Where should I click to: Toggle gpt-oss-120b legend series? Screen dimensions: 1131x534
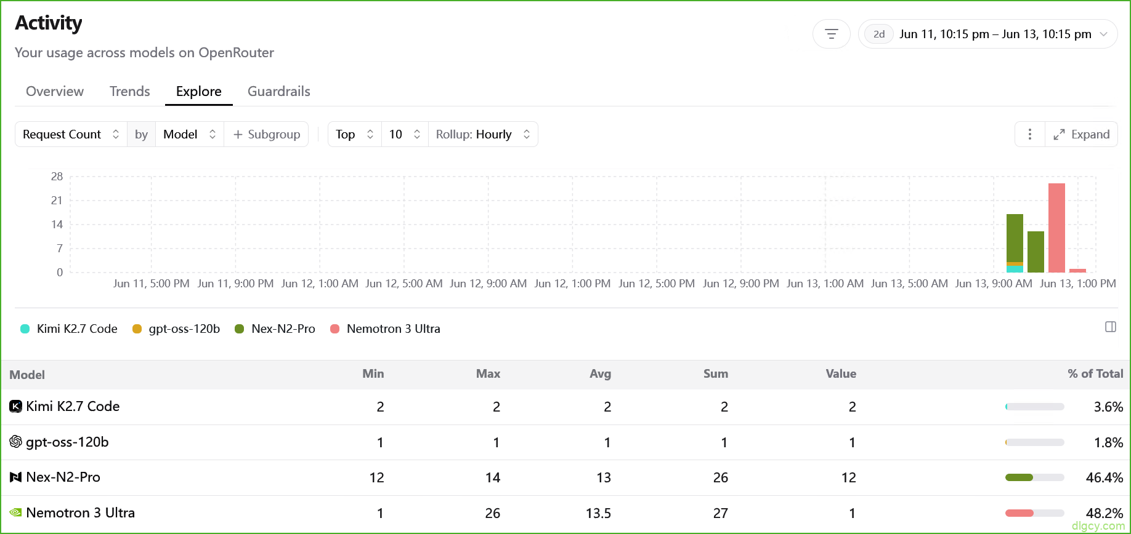click(176, 329)
